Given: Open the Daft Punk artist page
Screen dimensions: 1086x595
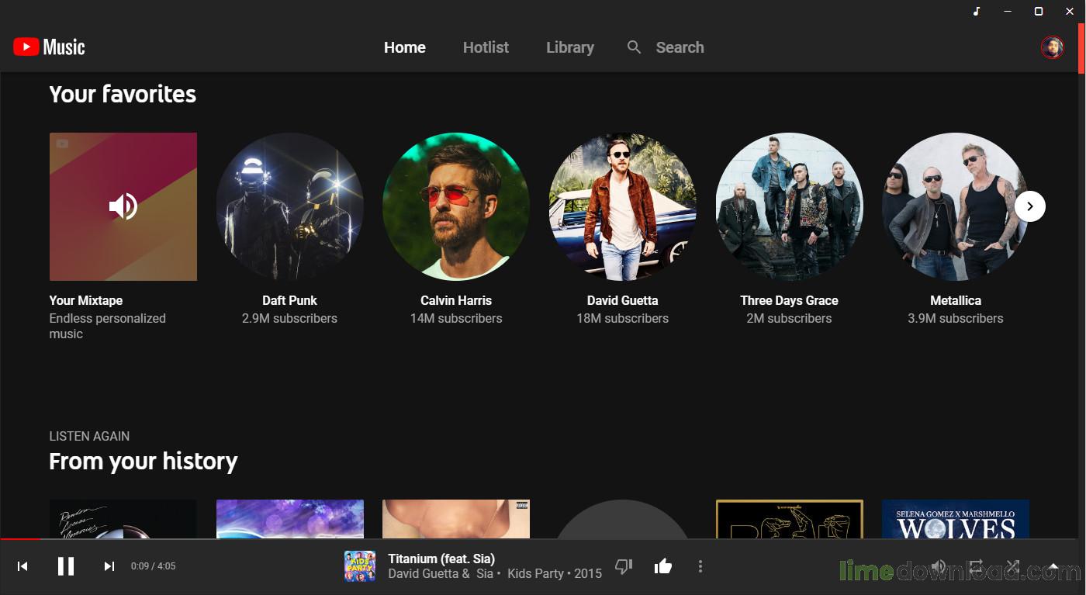Looking at the screenshot, I should point(289,206).
